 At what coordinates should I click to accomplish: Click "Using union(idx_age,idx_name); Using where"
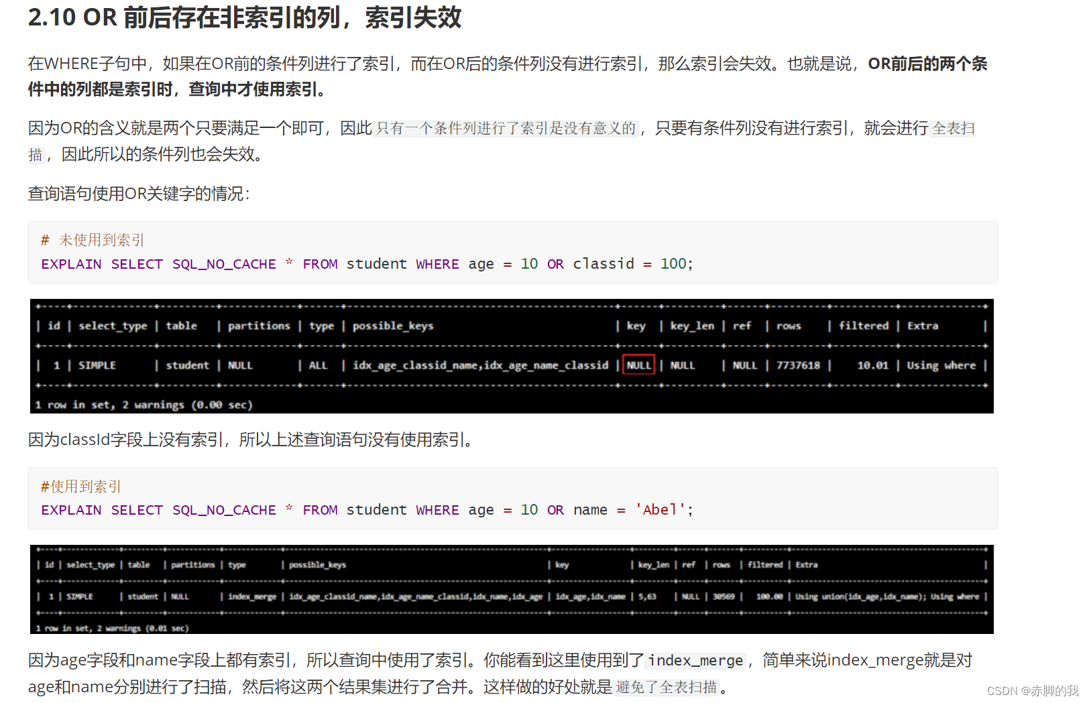(x=887, y=596)
